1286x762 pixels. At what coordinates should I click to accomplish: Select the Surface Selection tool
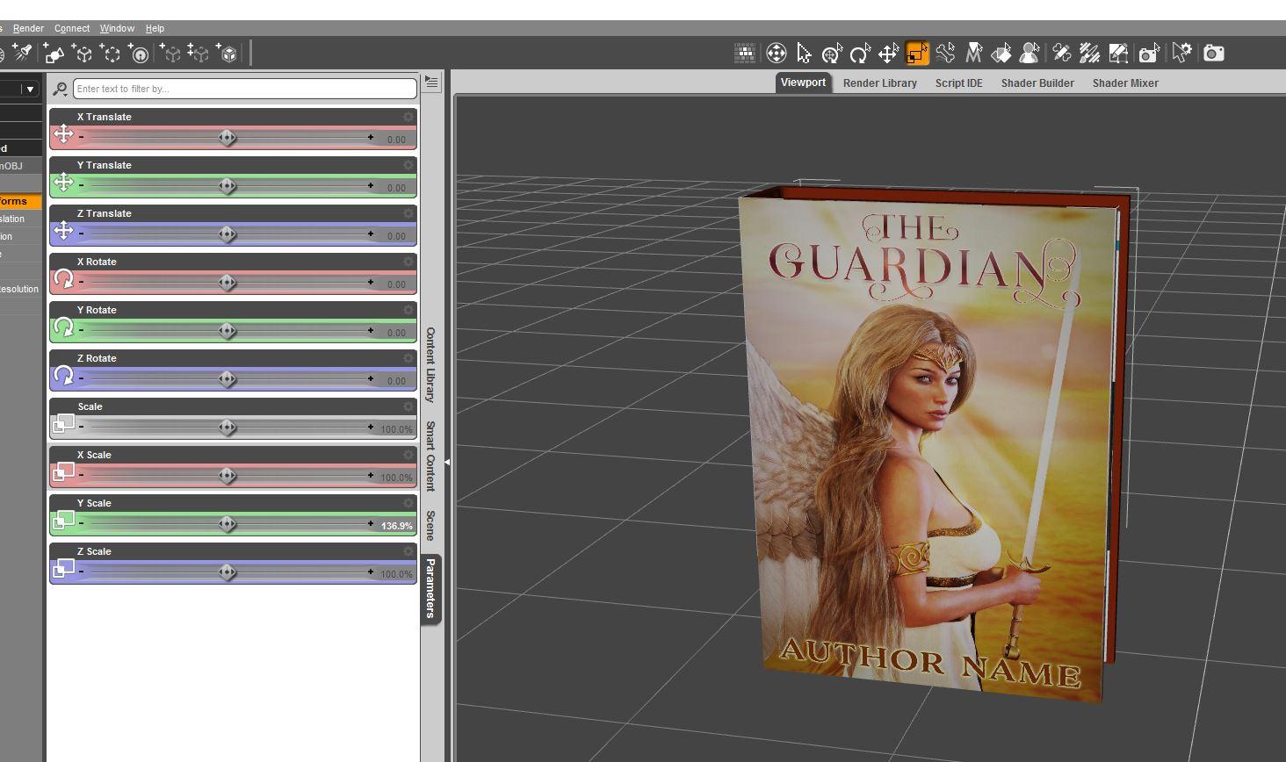pos(1001,54)
